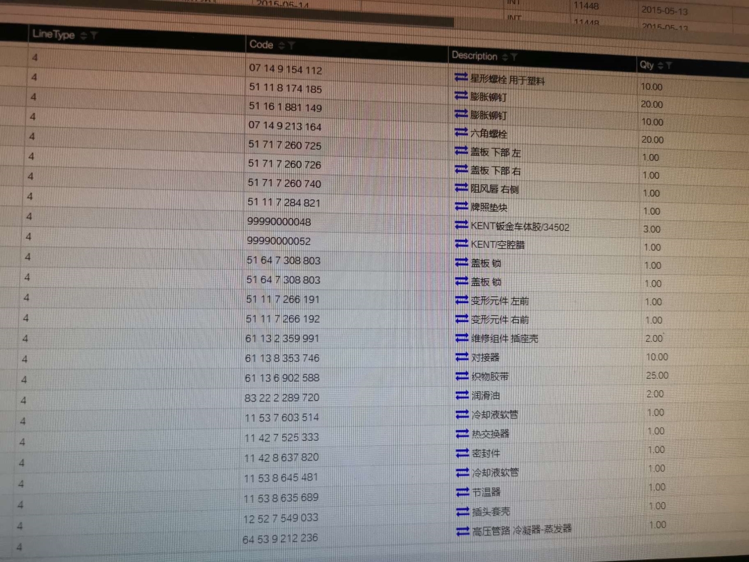Select code cell 11 53 8 635 689
Screen dimensions: 749x562
click(x=281, y=498)
